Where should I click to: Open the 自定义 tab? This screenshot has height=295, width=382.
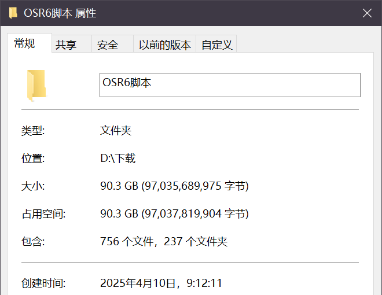click(x=216, y=44)
